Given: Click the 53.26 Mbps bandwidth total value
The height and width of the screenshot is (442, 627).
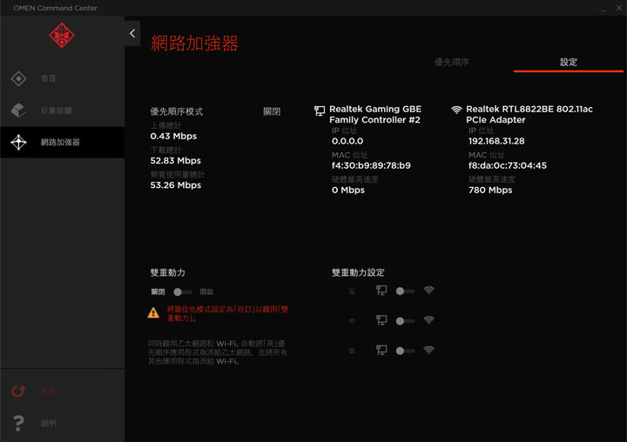Looking at the screenshot, I should pos(176,185).
